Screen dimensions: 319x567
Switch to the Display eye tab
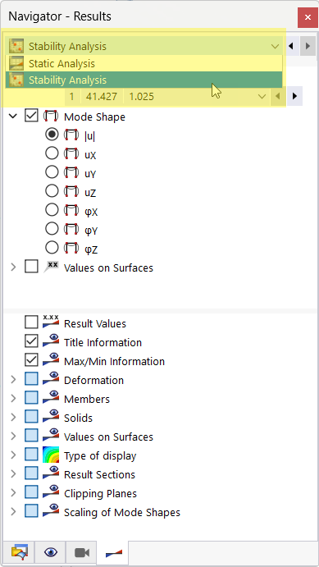[x=51, y=552]
